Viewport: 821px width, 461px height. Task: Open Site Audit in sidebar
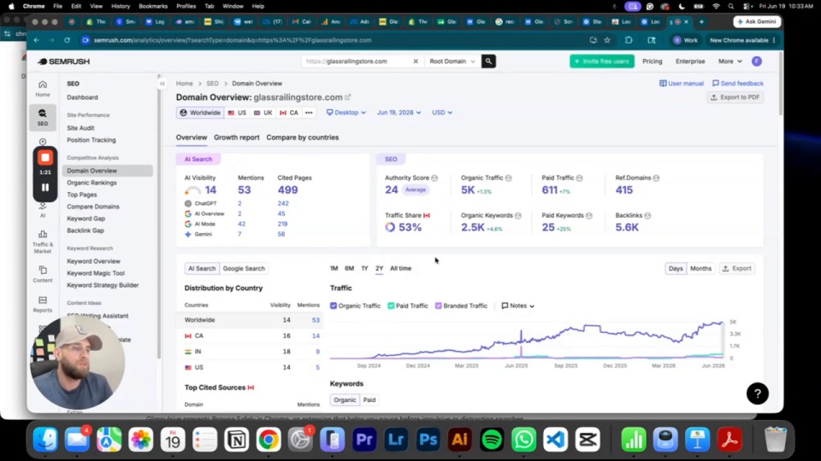(80, 128)
